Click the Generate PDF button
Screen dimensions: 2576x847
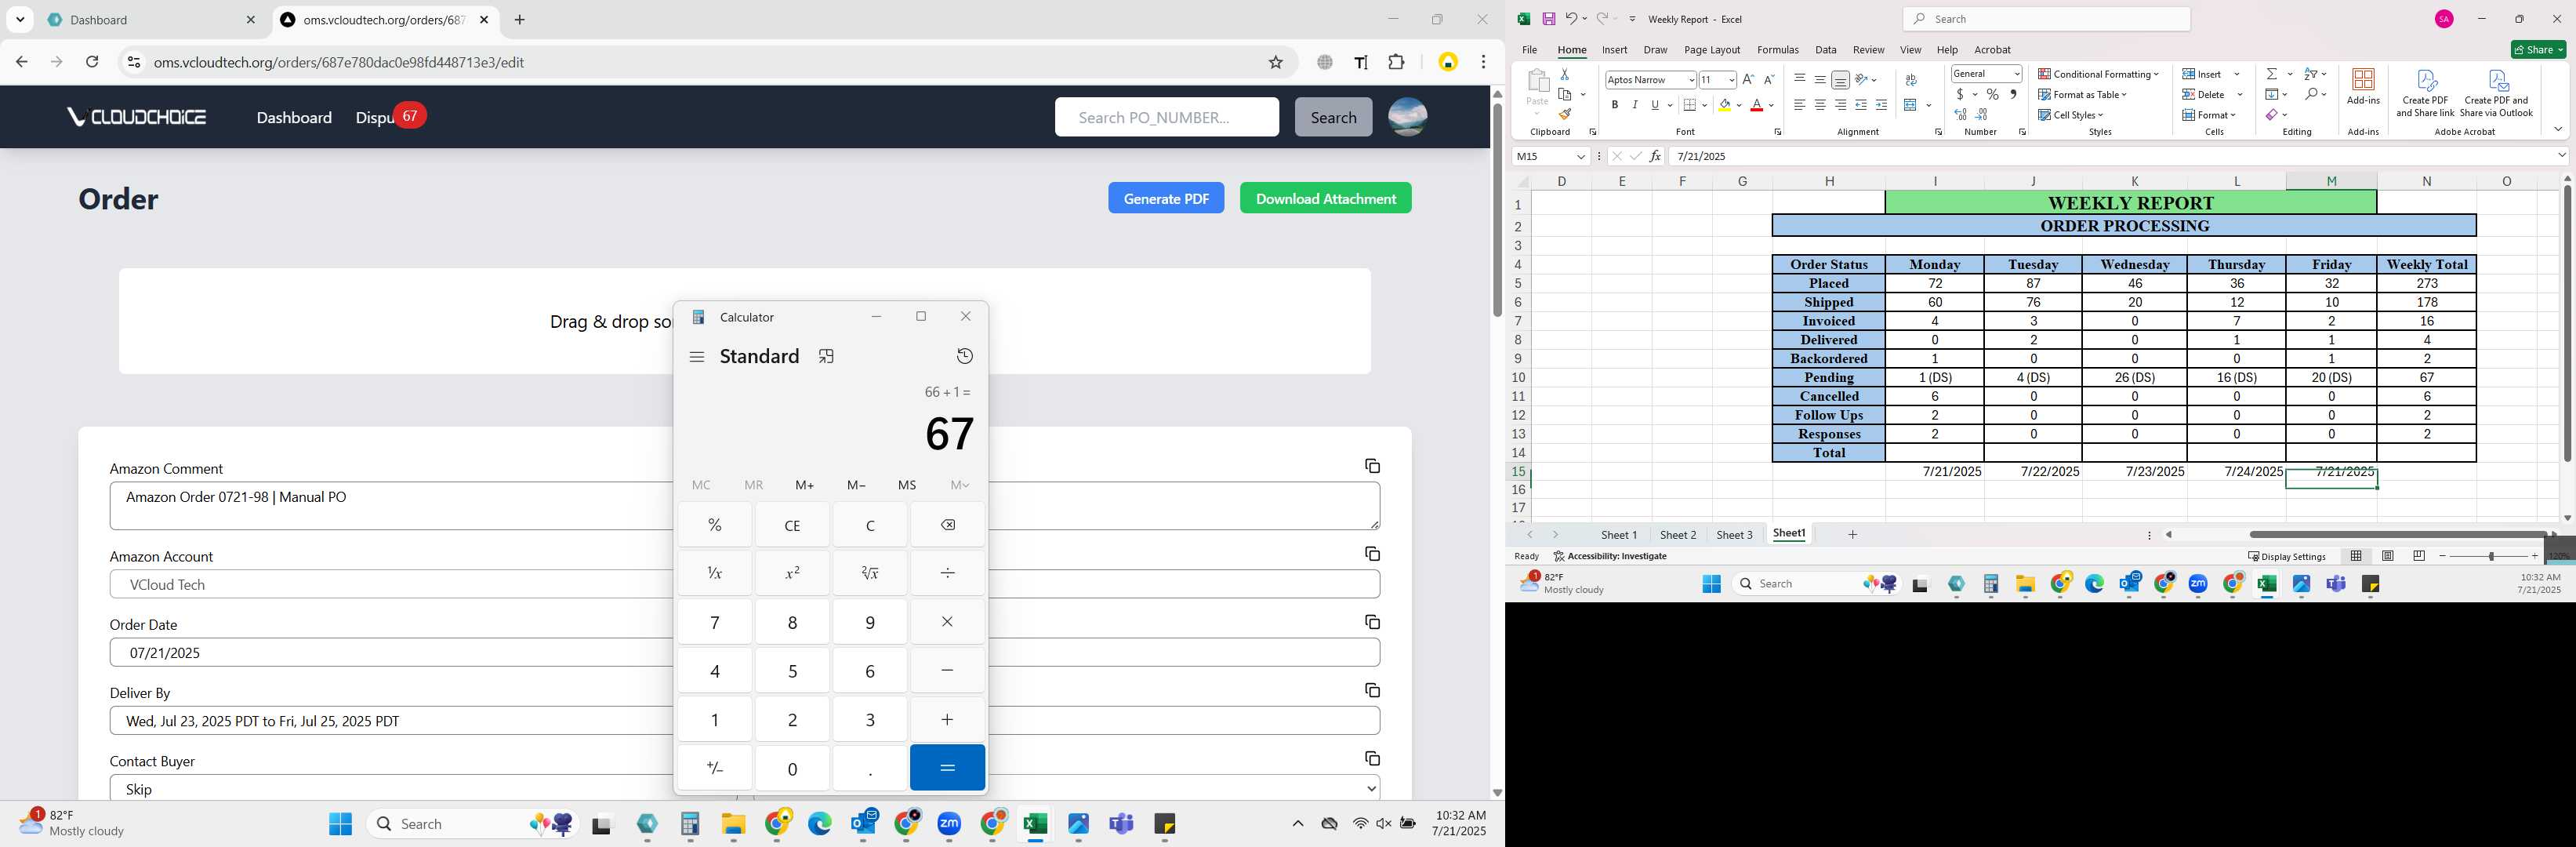click(1166, 198)
